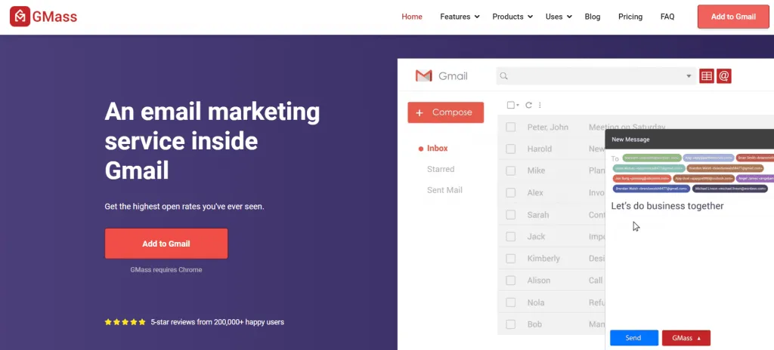Click Add to Gmail in top navigation
This screenshot has width=774, height=350.
point(733,17)
